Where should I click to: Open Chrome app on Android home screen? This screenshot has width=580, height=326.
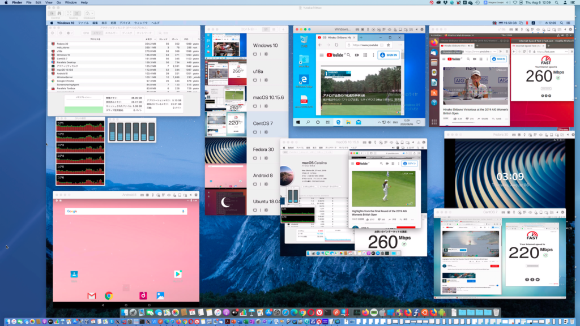(x=109, y=295)
